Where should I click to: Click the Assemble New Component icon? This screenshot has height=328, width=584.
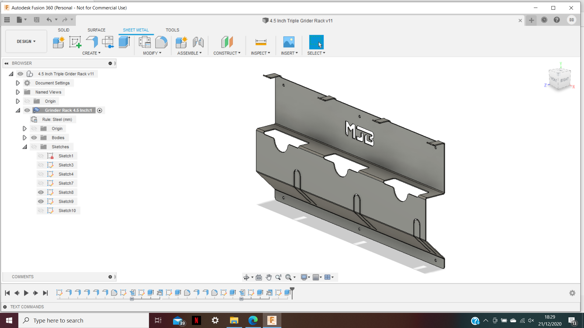coord(182,42)
